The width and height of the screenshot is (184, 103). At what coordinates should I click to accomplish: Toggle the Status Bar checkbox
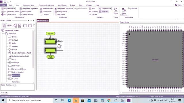click(x=133, y=8)
